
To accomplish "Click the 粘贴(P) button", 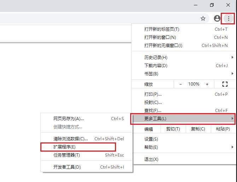I will [x=222, y=129].
